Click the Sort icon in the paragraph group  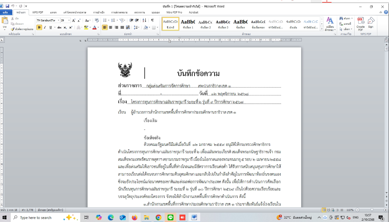[x=144, y=20]
